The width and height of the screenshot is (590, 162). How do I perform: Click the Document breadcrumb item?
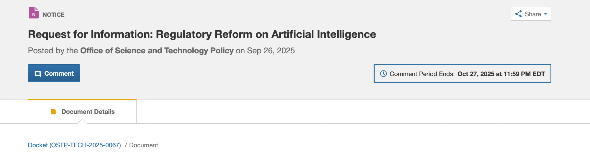[144, 145]
